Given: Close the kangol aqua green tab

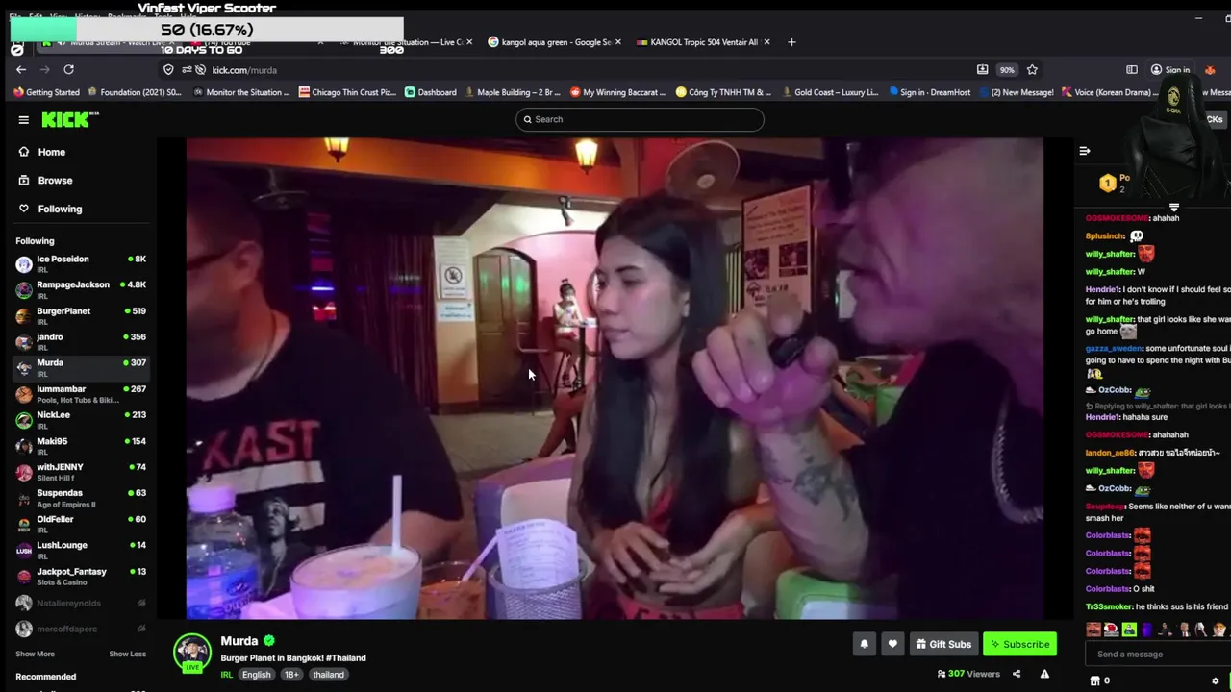Looking at the screenshot, I should [x=617, y=42].
